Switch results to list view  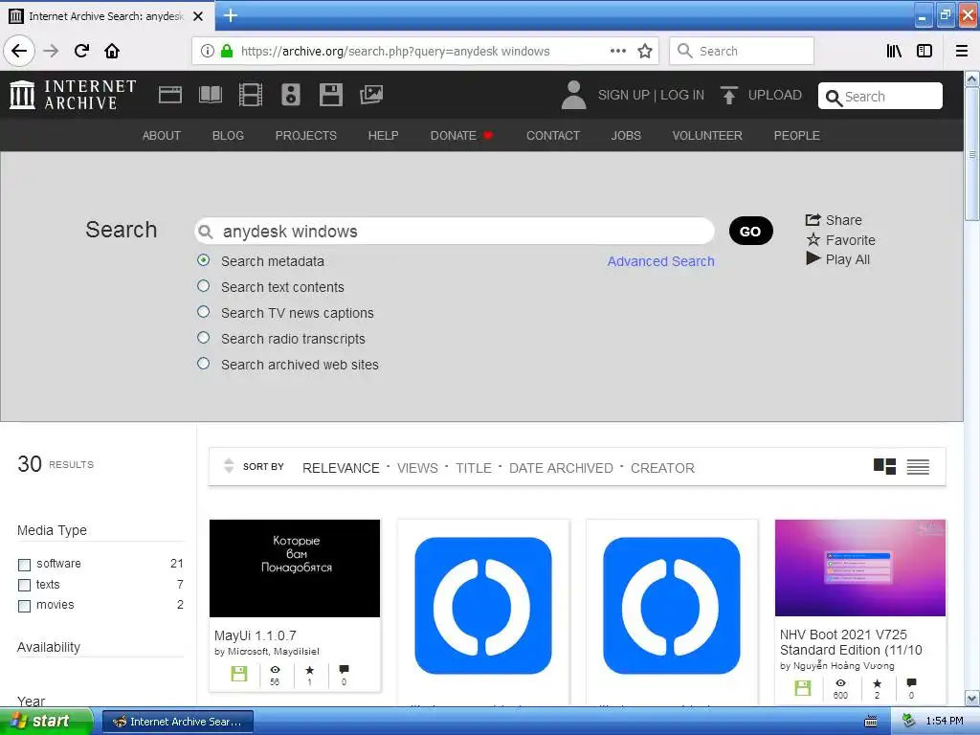[x=918, y=466]
